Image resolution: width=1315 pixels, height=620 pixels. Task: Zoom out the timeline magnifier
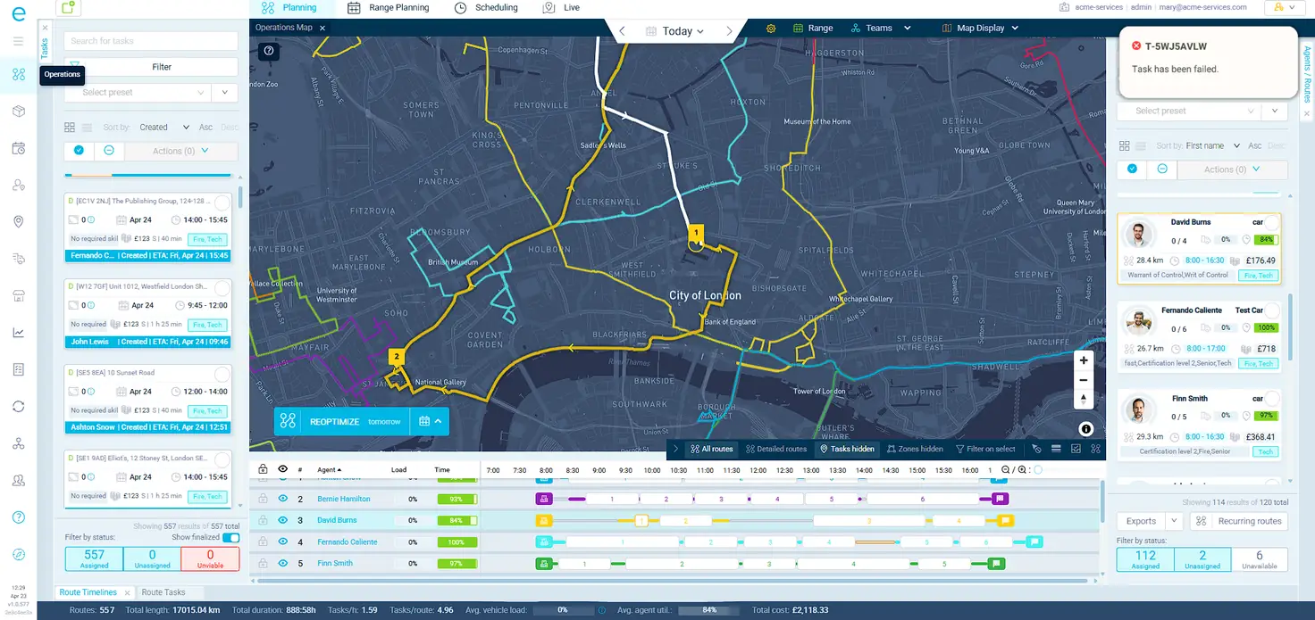coord(1006,470)
